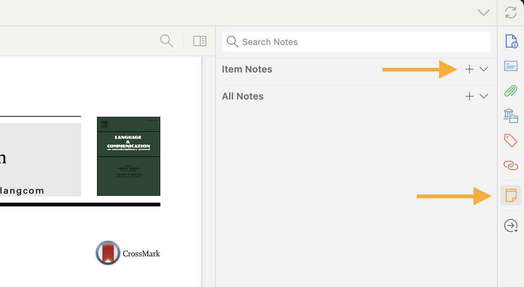Click the sync with zotero.org icon

[510, 12]
